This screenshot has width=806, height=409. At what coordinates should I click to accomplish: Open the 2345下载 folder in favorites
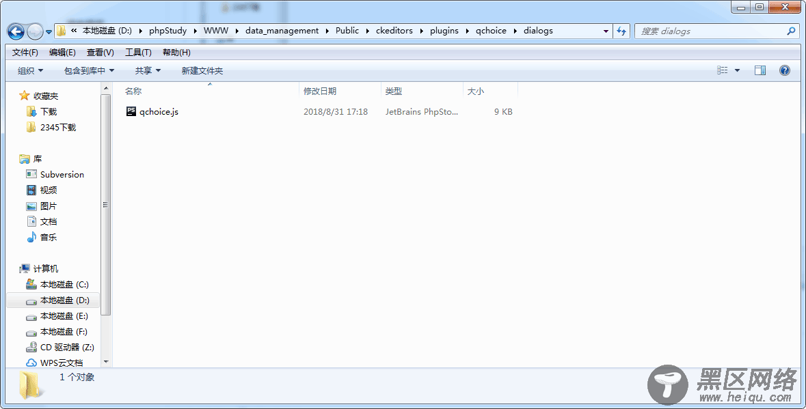pos(57,127)
